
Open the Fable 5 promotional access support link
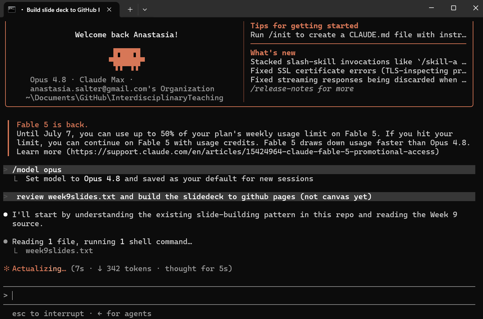(252, 152)
